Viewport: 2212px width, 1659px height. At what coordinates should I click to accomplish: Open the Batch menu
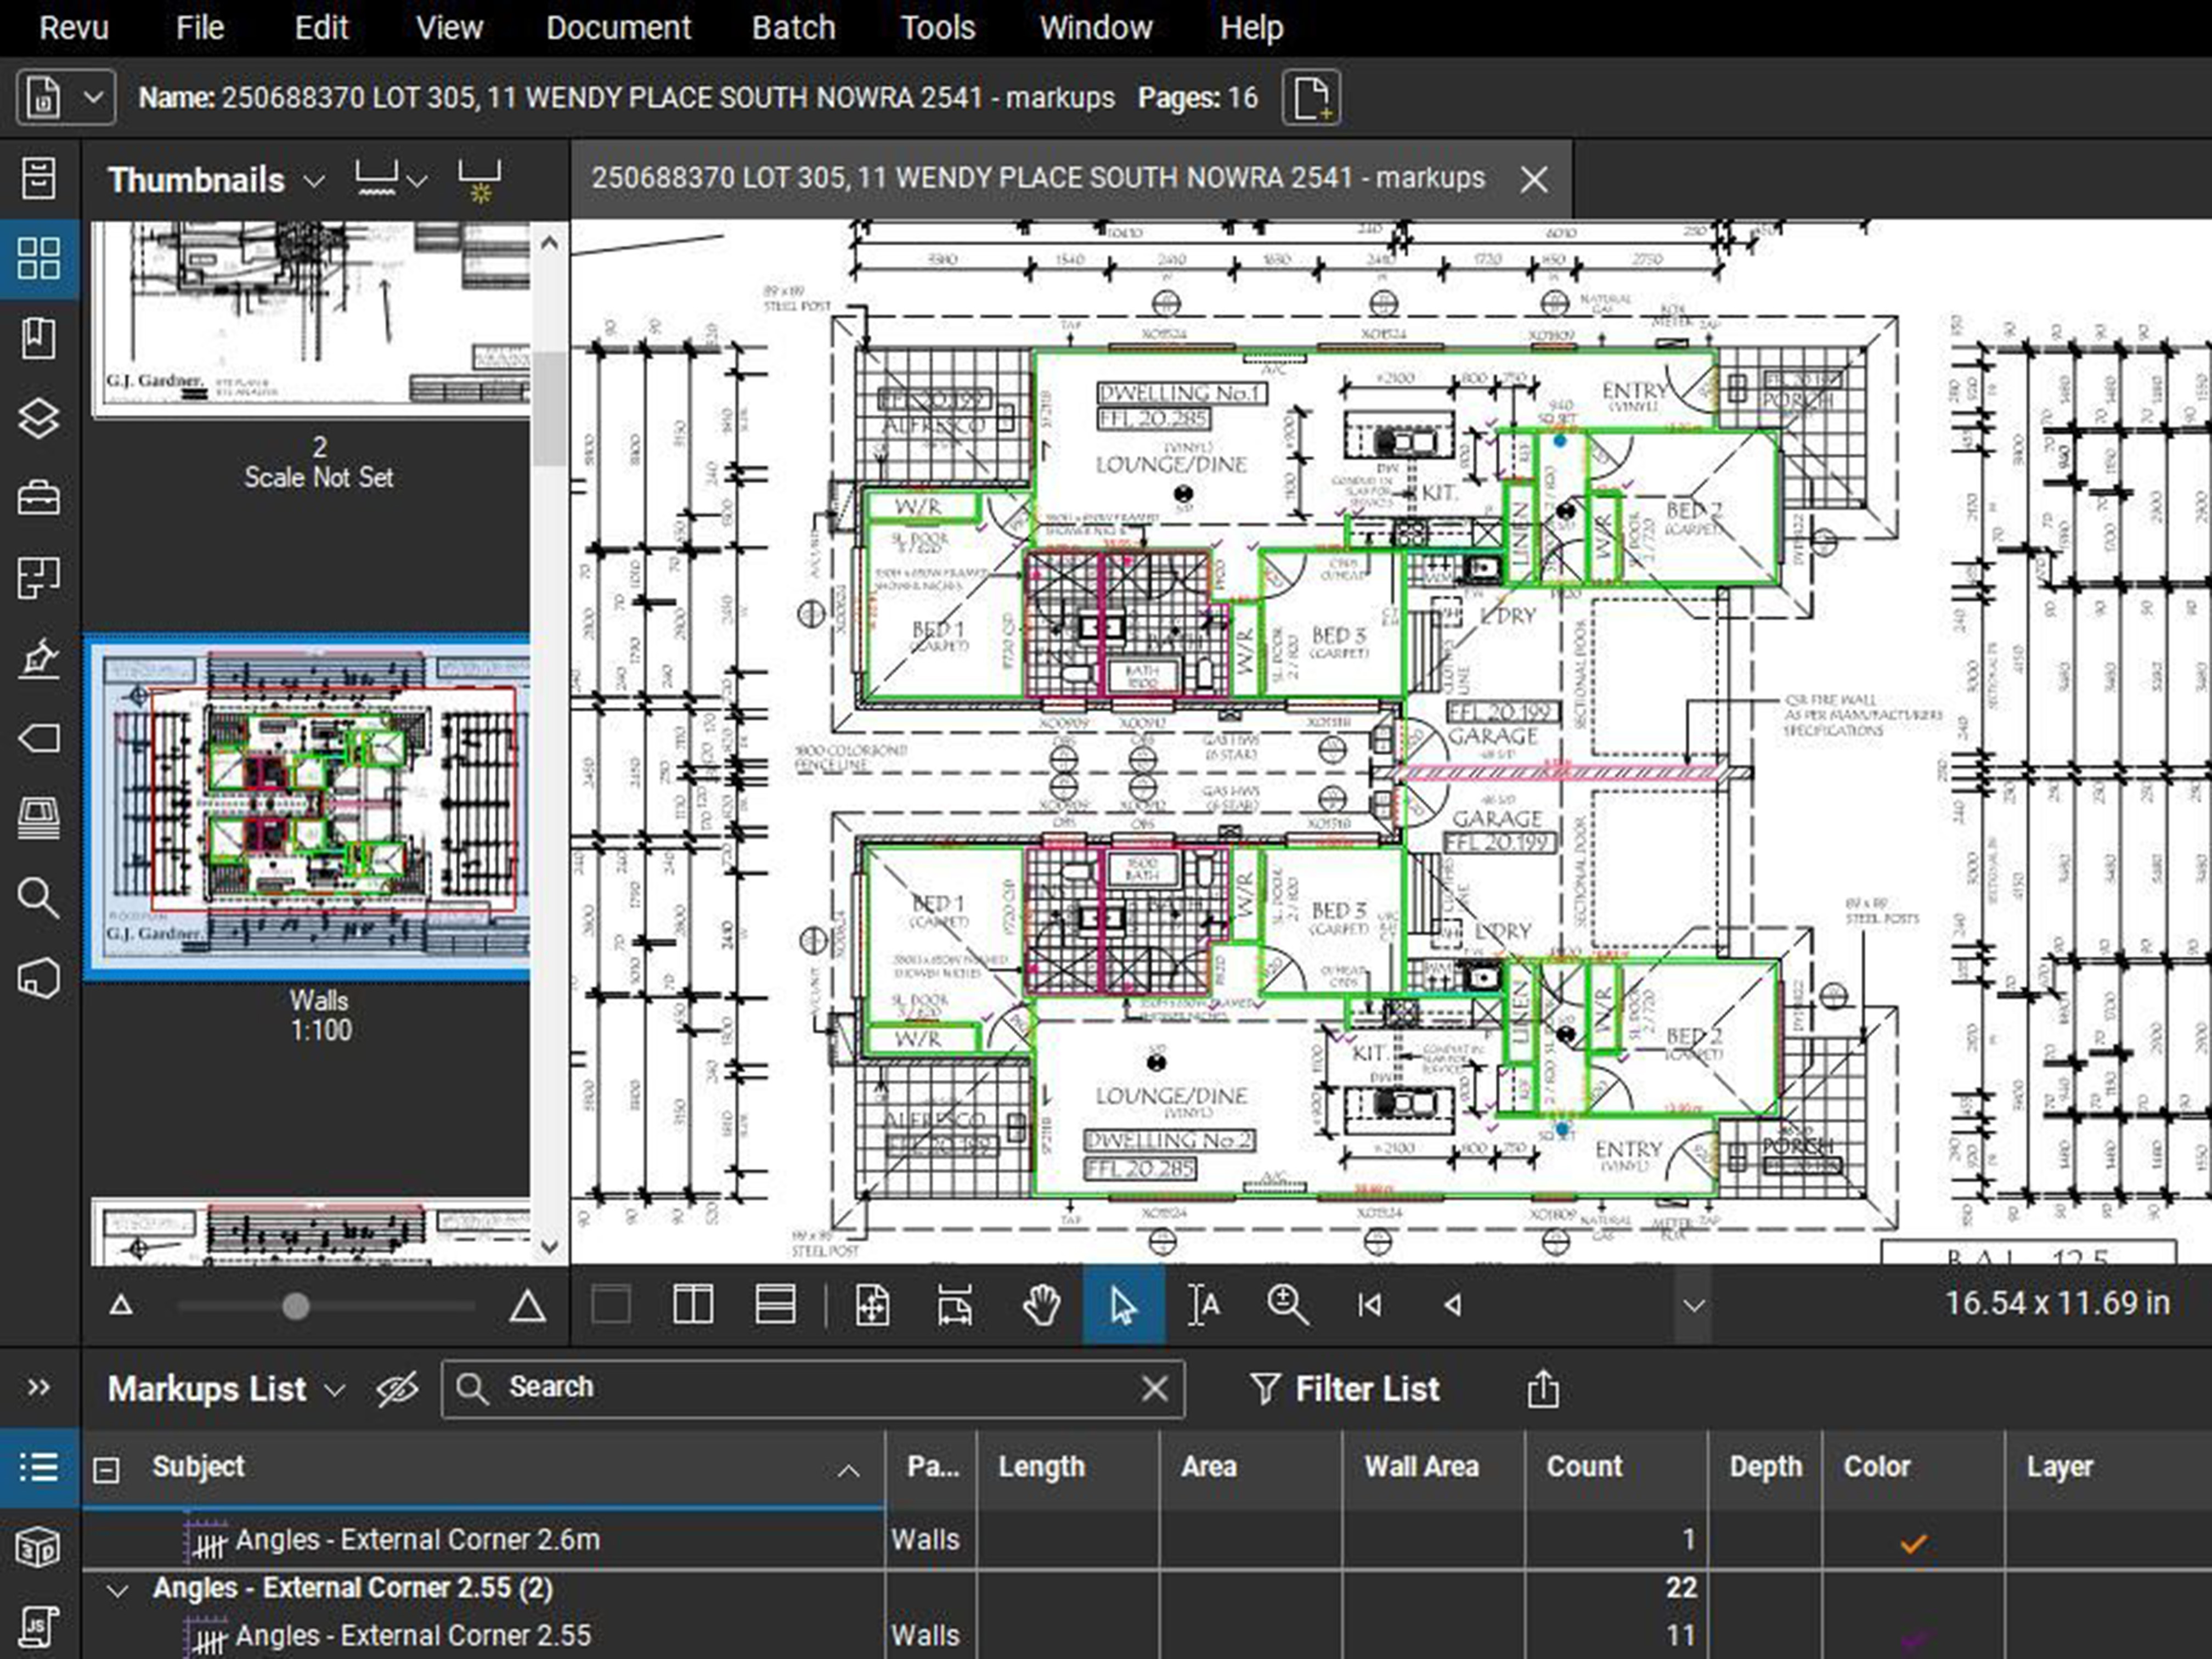tap(793, 27)
